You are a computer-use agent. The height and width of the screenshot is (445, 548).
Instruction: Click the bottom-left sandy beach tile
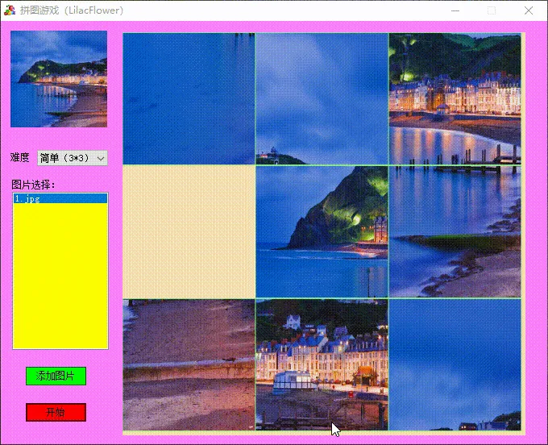tap(189, 364)
